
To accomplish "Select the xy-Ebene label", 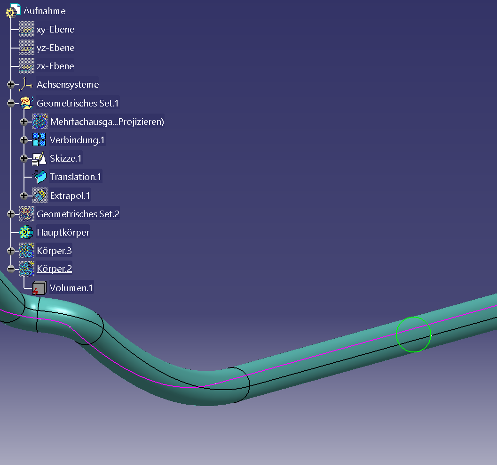I will pyautogui.click(x=55, y=29).
